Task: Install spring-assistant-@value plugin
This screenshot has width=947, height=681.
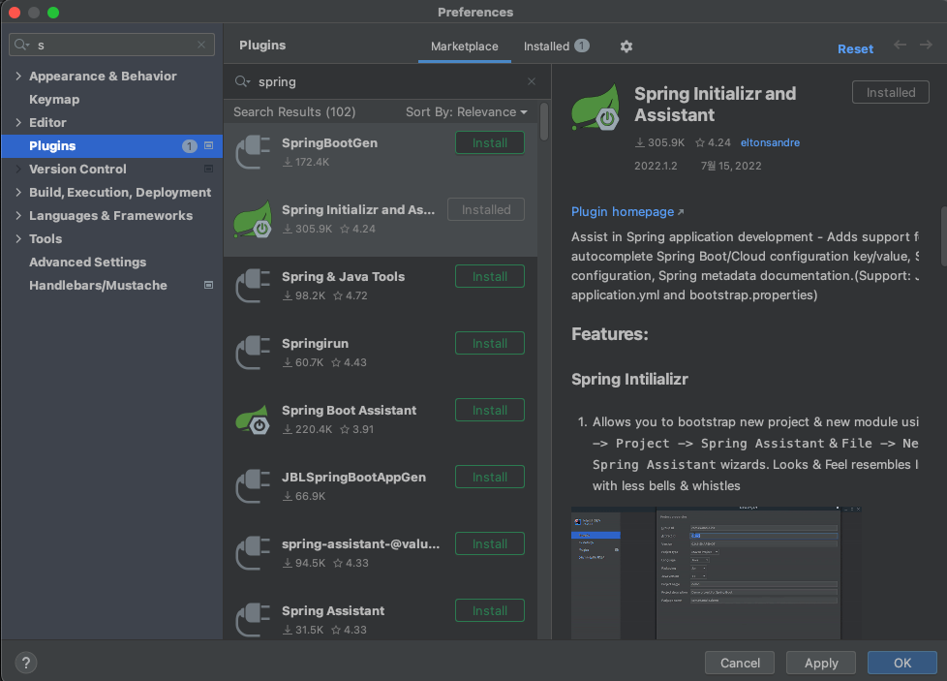Action: [490, 544]
